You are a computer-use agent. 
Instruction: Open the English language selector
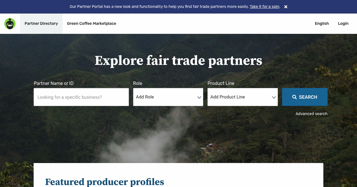point(322,23)
